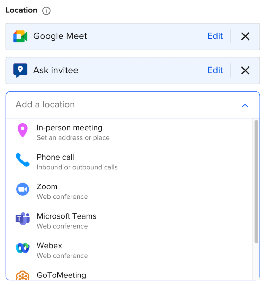Click 'Set an address or place' text

[73, 138]
